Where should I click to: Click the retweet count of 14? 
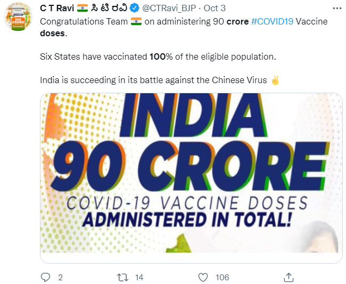(x=139, y=277)
